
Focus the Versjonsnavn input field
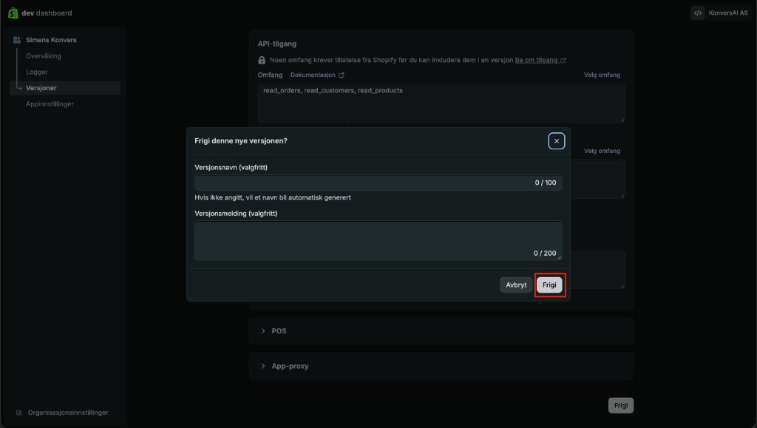click(x=378, y=183)
